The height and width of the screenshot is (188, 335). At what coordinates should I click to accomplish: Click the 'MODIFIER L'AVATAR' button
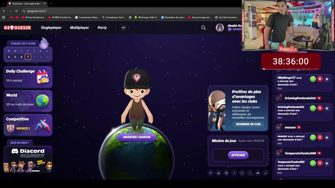(x=137, y=137)
